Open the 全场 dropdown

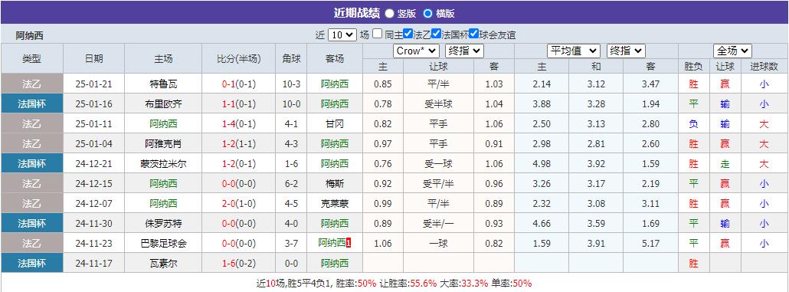(732, 51)
